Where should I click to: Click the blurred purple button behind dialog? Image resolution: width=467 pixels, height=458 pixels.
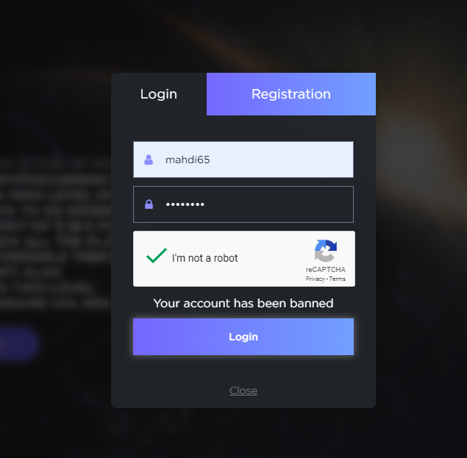coord(18,344)
